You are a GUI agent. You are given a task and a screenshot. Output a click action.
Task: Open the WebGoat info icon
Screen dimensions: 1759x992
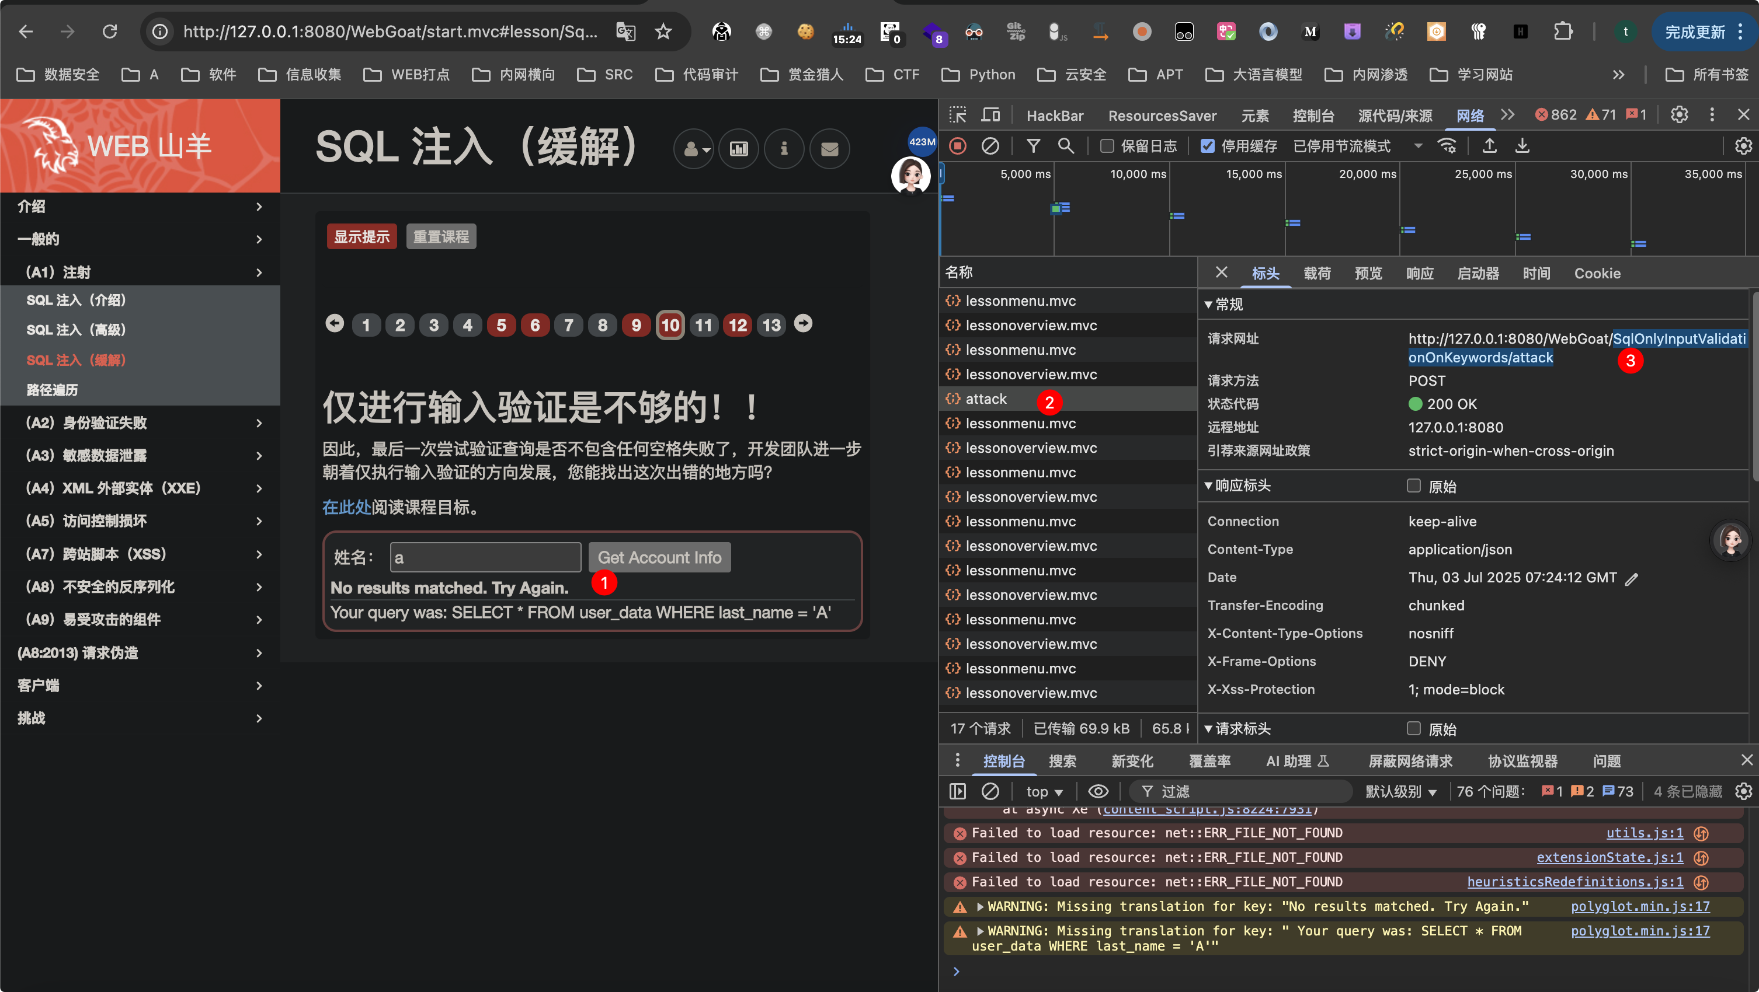coord(784,149)
